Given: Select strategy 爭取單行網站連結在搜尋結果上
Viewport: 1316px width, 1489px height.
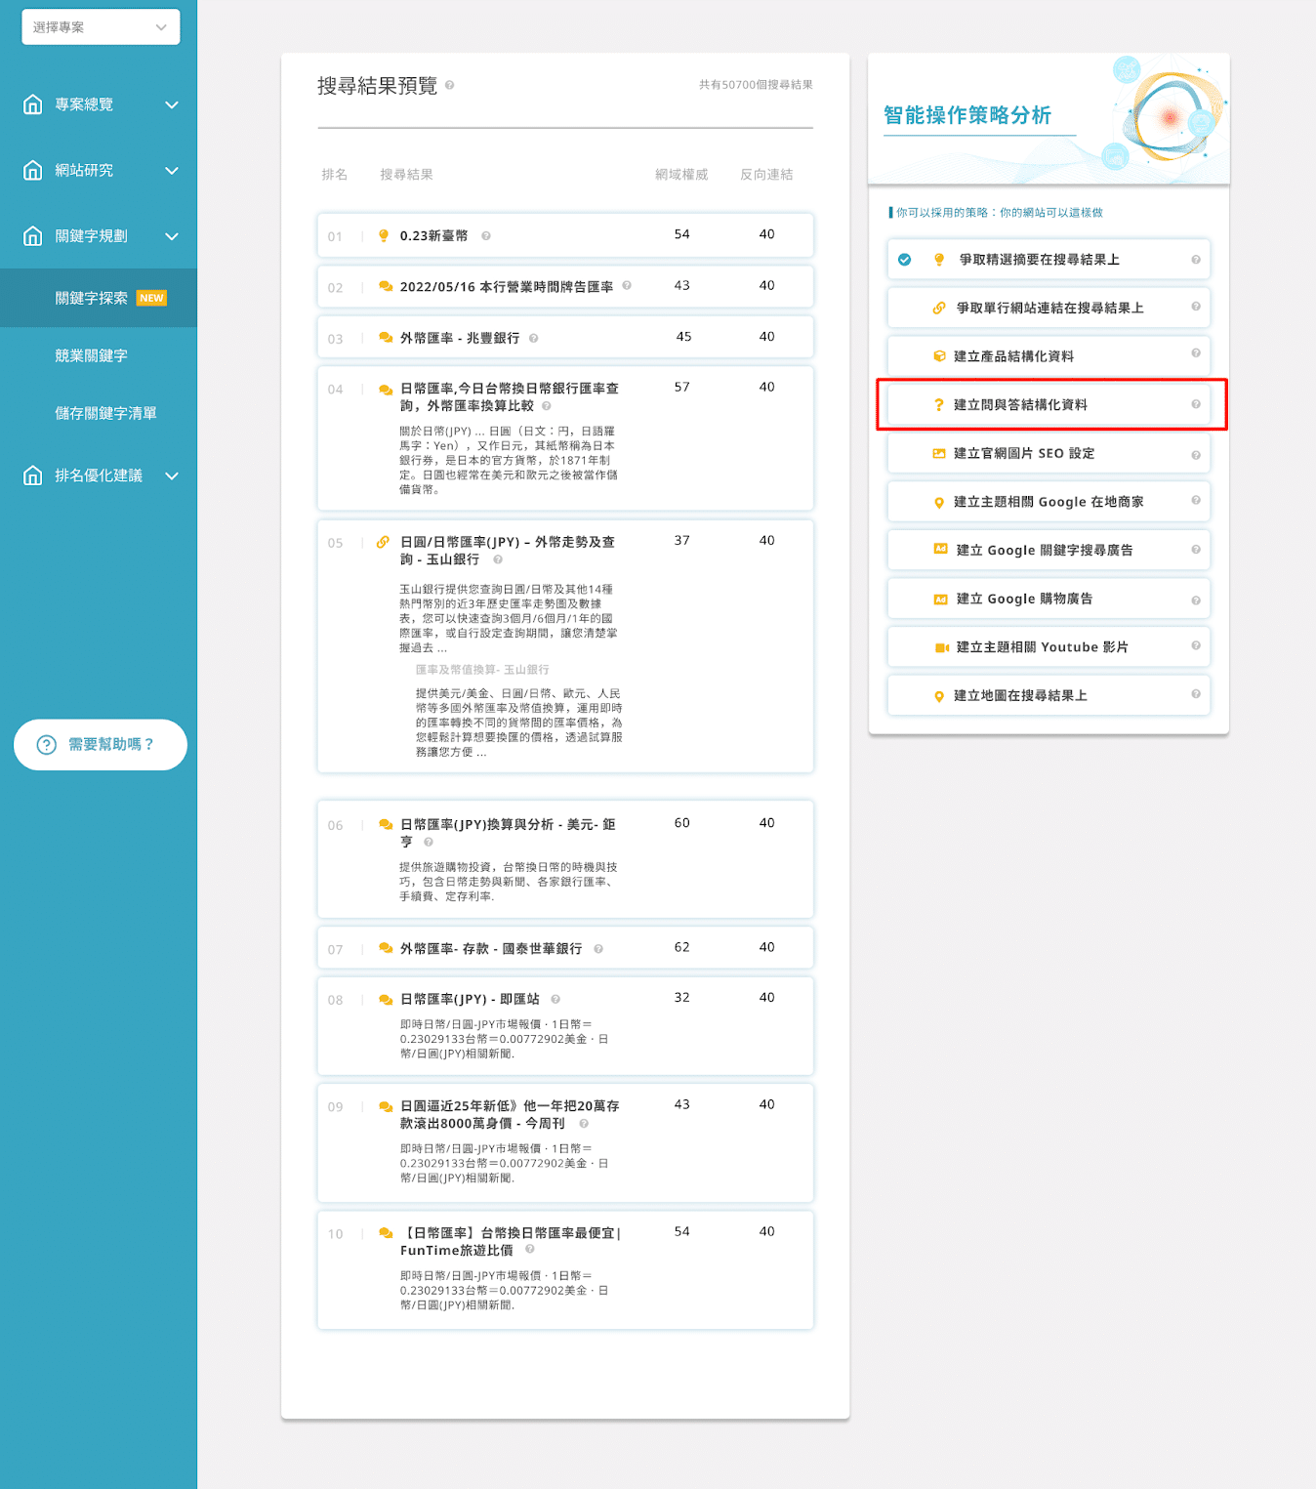Looking at the screenshot, I should point(1049,309).
